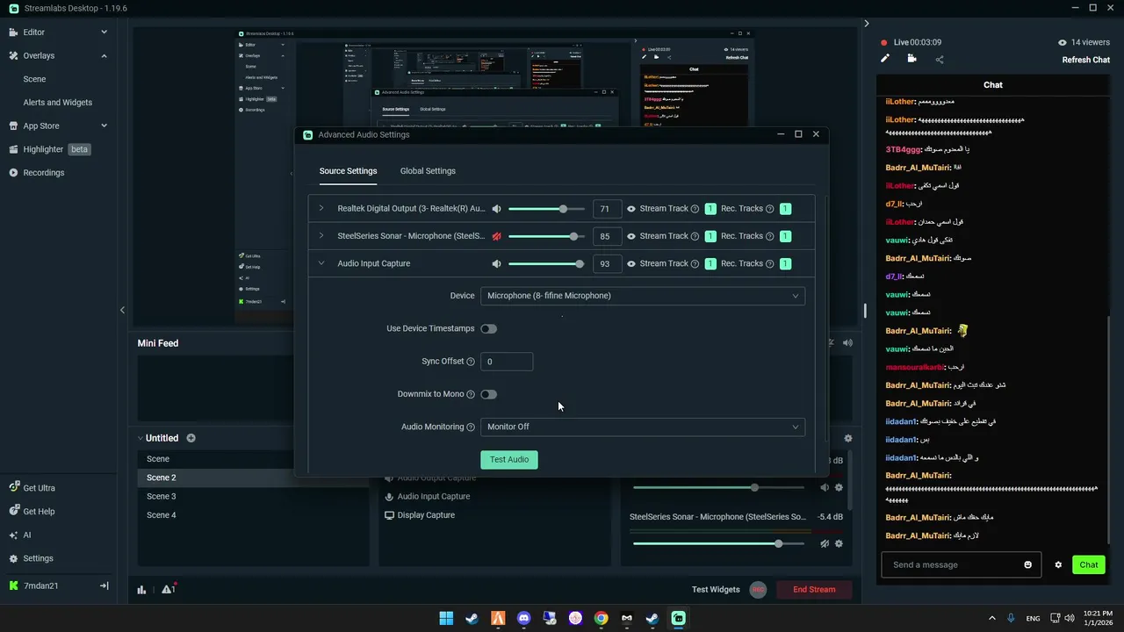This screenshot has width=1124, height=632.
Task: Share stream with the share icon
Action: [x=940, y=60]
